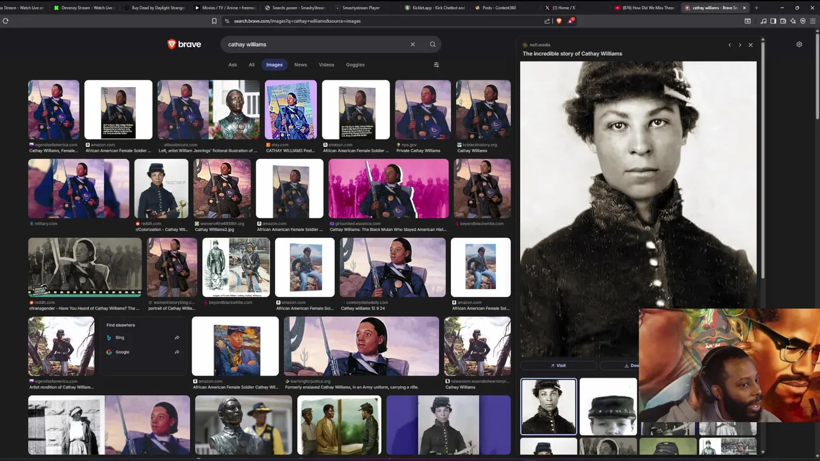Switch to the Goggles tab
820x461 pixels.
point(355,65)
